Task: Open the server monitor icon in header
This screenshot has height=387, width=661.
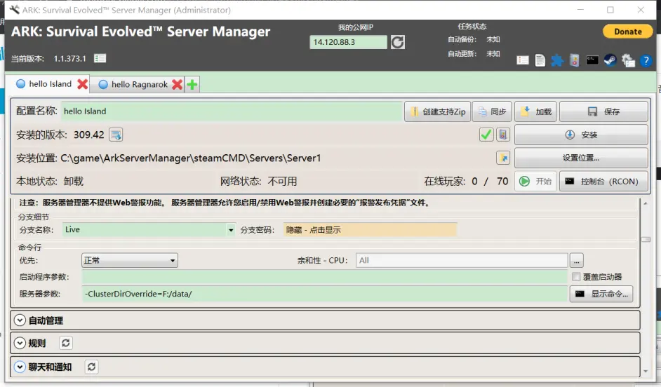Action: [x=574, y=60]
